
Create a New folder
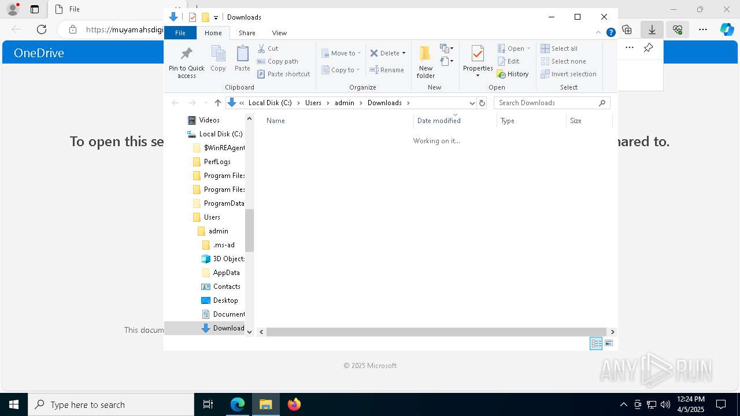pos(425,62)
